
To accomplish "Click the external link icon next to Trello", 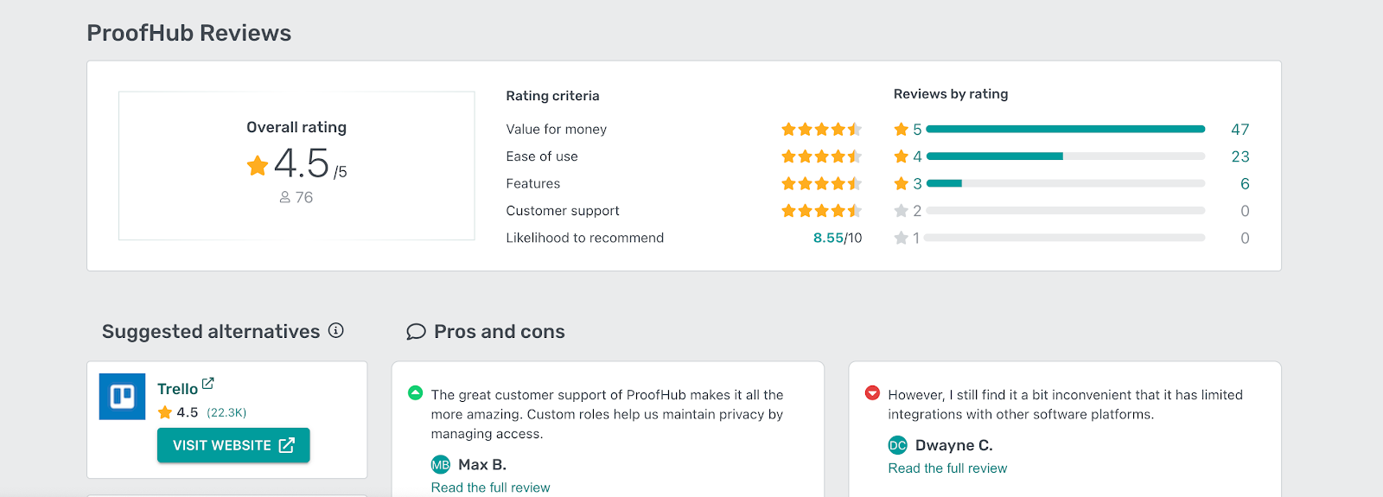I will 207,384.
